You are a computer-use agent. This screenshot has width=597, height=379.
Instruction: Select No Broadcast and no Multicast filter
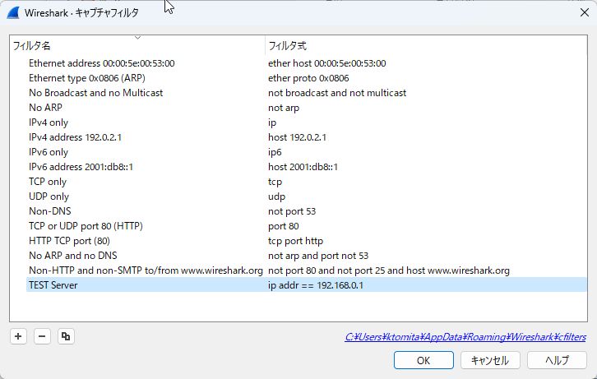pyautogui.click(x=95, y=93)
